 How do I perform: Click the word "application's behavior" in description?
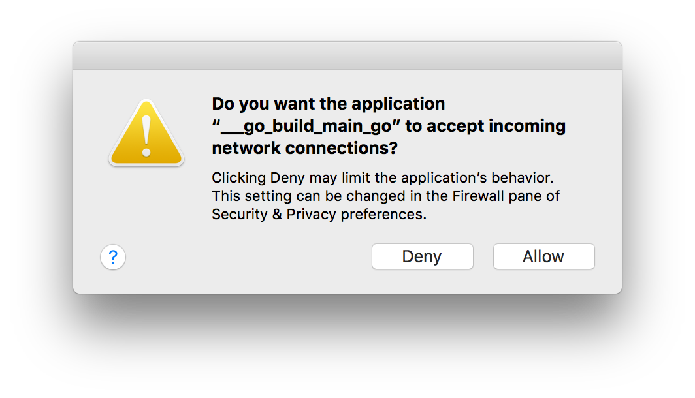(x=476, y=177)
